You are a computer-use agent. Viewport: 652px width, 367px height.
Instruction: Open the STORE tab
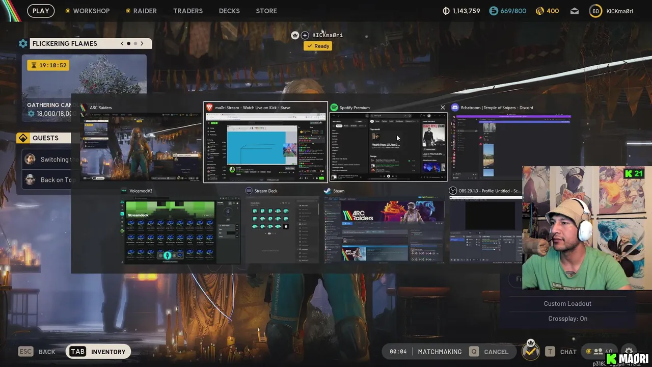266,11
